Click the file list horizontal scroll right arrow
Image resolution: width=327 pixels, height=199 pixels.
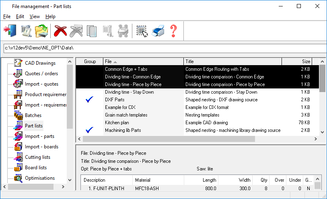(315, 139)
